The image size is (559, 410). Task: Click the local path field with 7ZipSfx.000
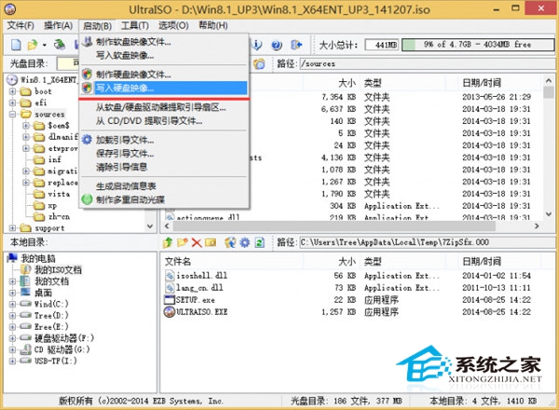(426, 242)
